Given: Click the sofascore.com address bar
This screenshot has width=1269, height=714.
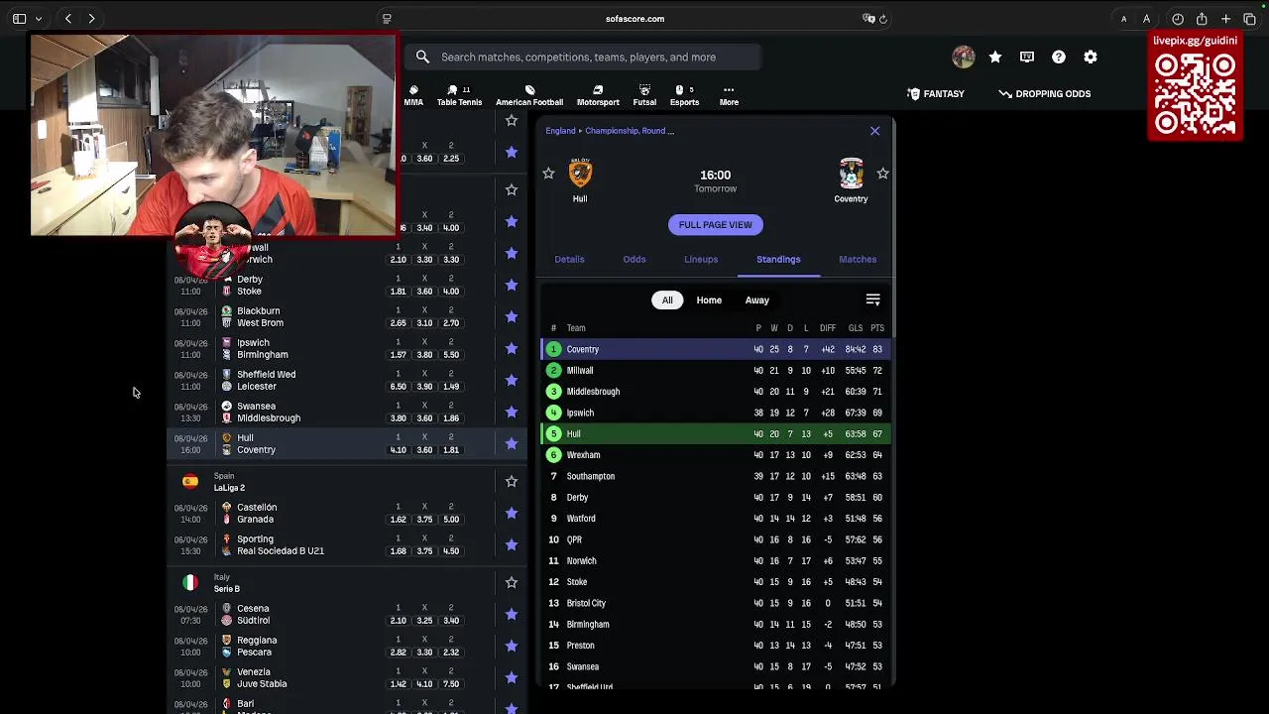Looking at the screenshot, I should [634, 19].
